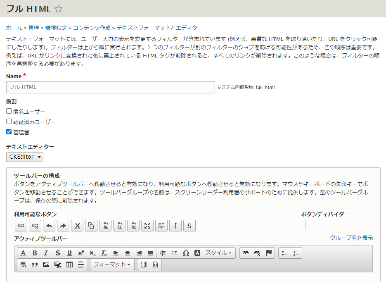The height and width of the screenshot is (286, 386).
Task: Click the テキストフォーマットとエディター breadcrumb link
Action: tap(159, 28)
